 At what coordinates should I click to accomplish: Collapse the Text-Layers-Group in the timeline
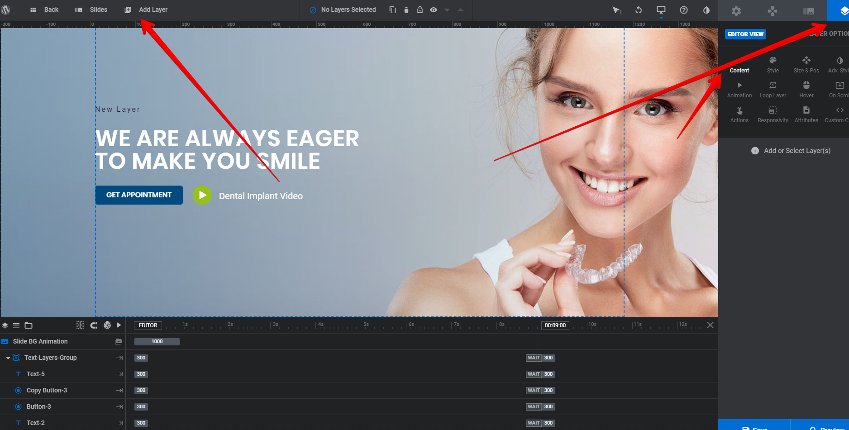(8, 358)
